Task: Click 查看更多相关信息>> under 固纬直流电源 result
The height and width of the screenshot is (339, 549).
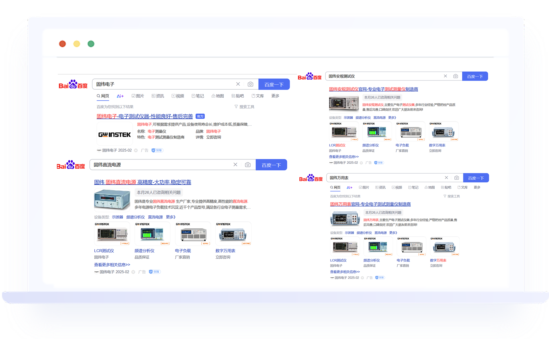Action: tap(112, 265)
